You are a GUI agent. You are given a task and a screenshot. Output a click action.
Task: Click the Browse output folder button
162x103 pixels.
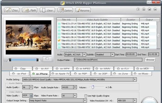pyautogui.click(x=150, y=60)
